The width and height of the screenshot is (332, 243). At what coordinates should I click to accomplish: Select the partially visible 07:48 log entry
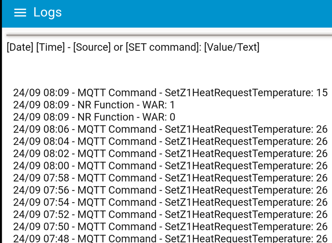170,239
